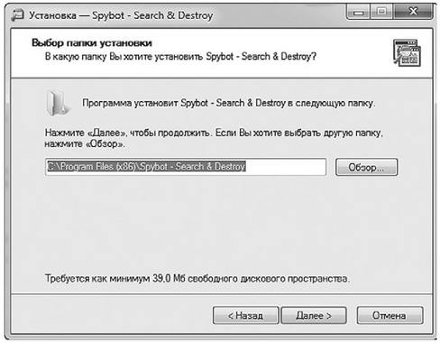
Task: Click the window title 'Установка — Spybot - Search & Destroy'
Action: coord(121,15)
